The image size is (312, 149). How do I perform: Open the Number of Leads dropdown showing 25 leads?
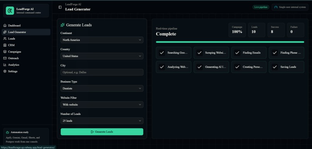[x=102, y=121]
